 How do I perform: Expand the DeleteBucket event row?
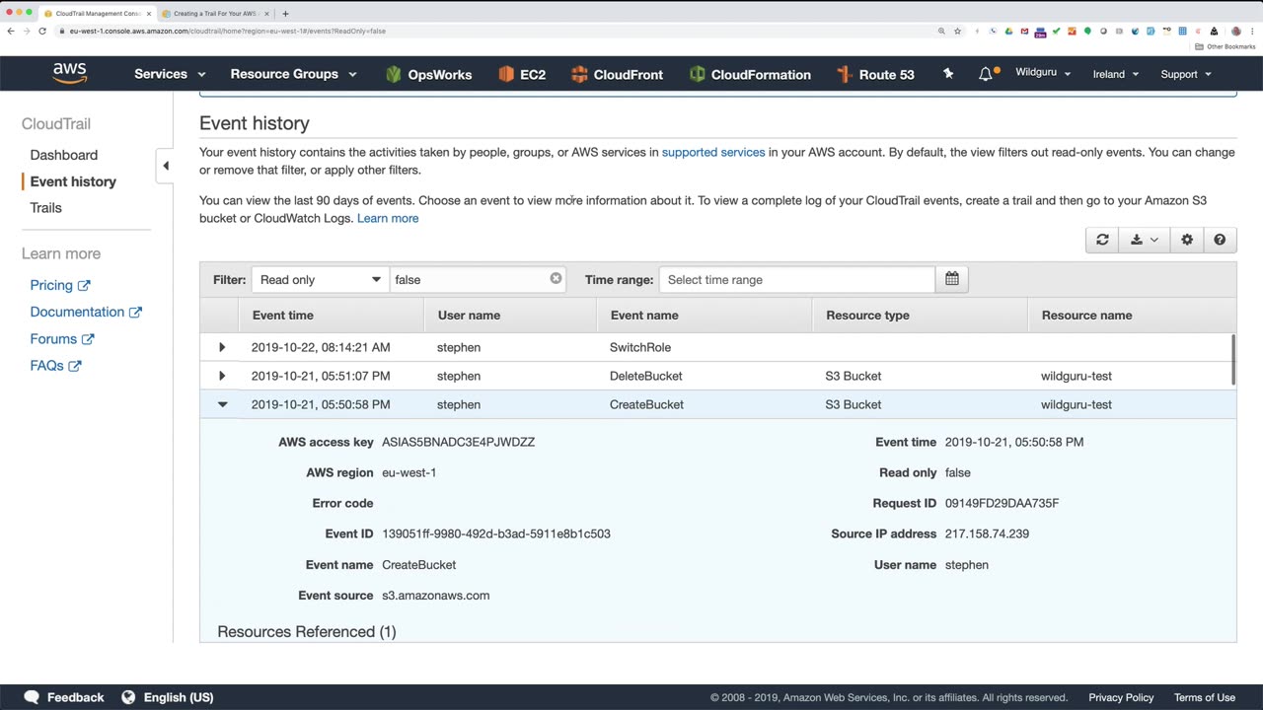coord(222,376)
